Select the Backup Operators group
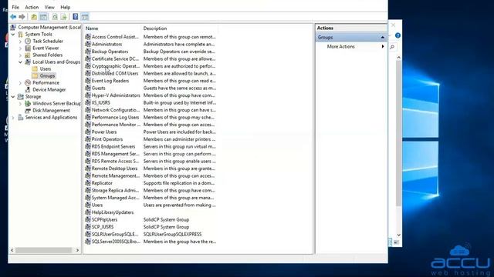 coord(110,52)
